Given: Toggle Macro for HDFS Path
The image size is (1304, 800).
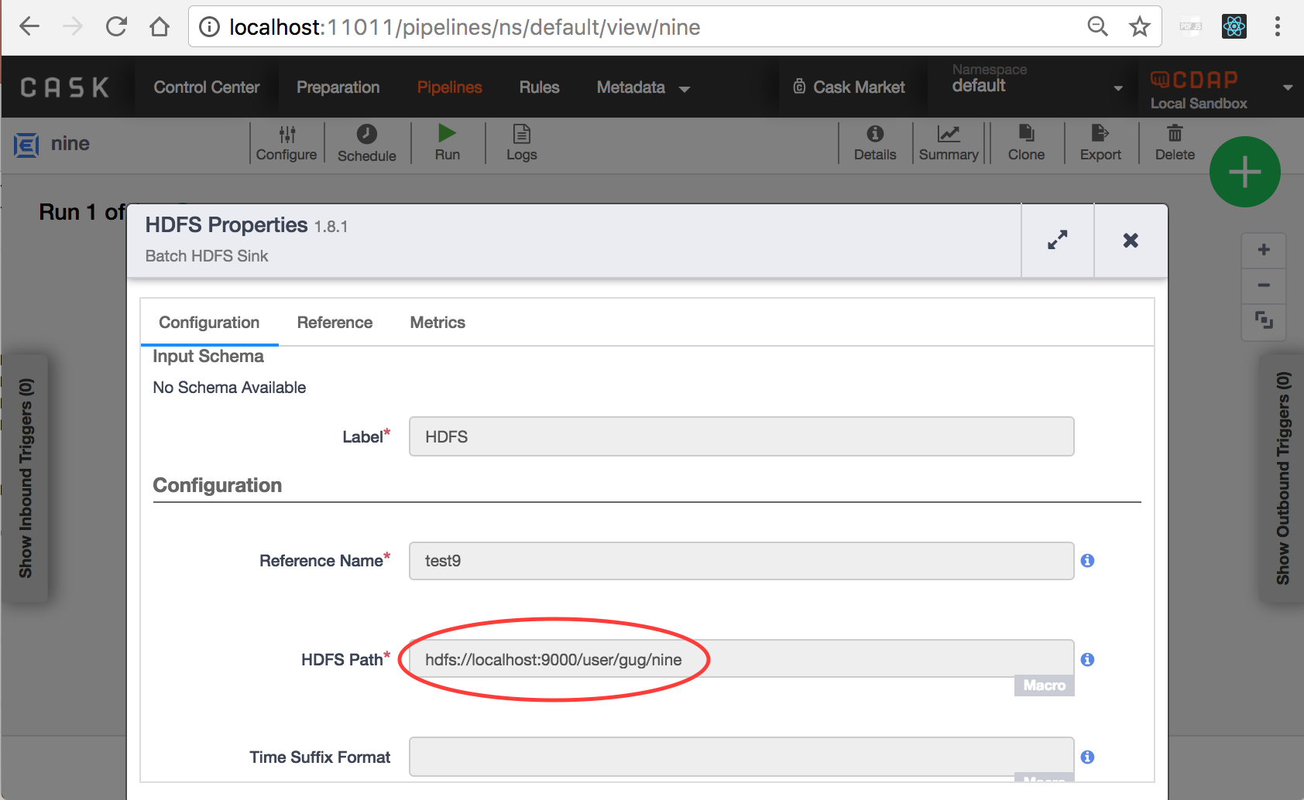Looking at the screenshot, I should click(x=1044, y=685).
